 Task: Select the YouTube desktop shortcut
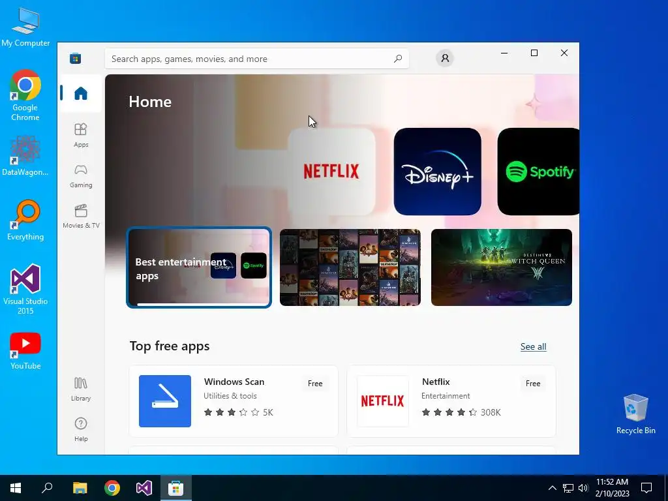[x=25, y=351]
